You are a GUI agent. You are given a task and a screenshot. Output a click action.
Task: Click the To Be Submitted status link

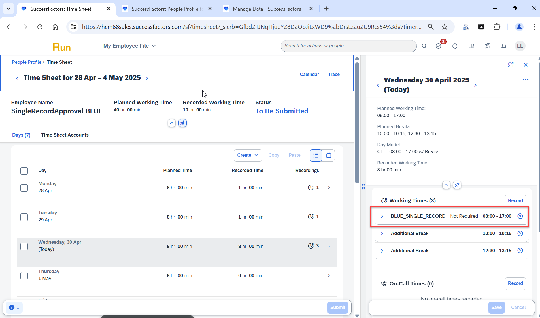282,111
